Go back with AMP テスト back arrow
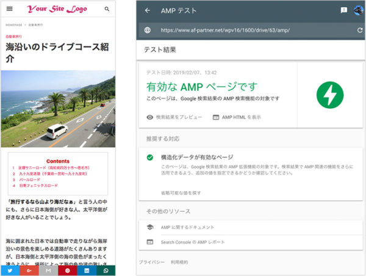 pyautogui.click(x=147, y=10)
